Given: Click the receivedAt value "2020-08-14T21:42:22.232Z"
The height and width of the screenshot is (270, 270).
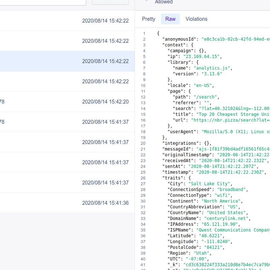Looking at the screenshot, I should [233, 161].
